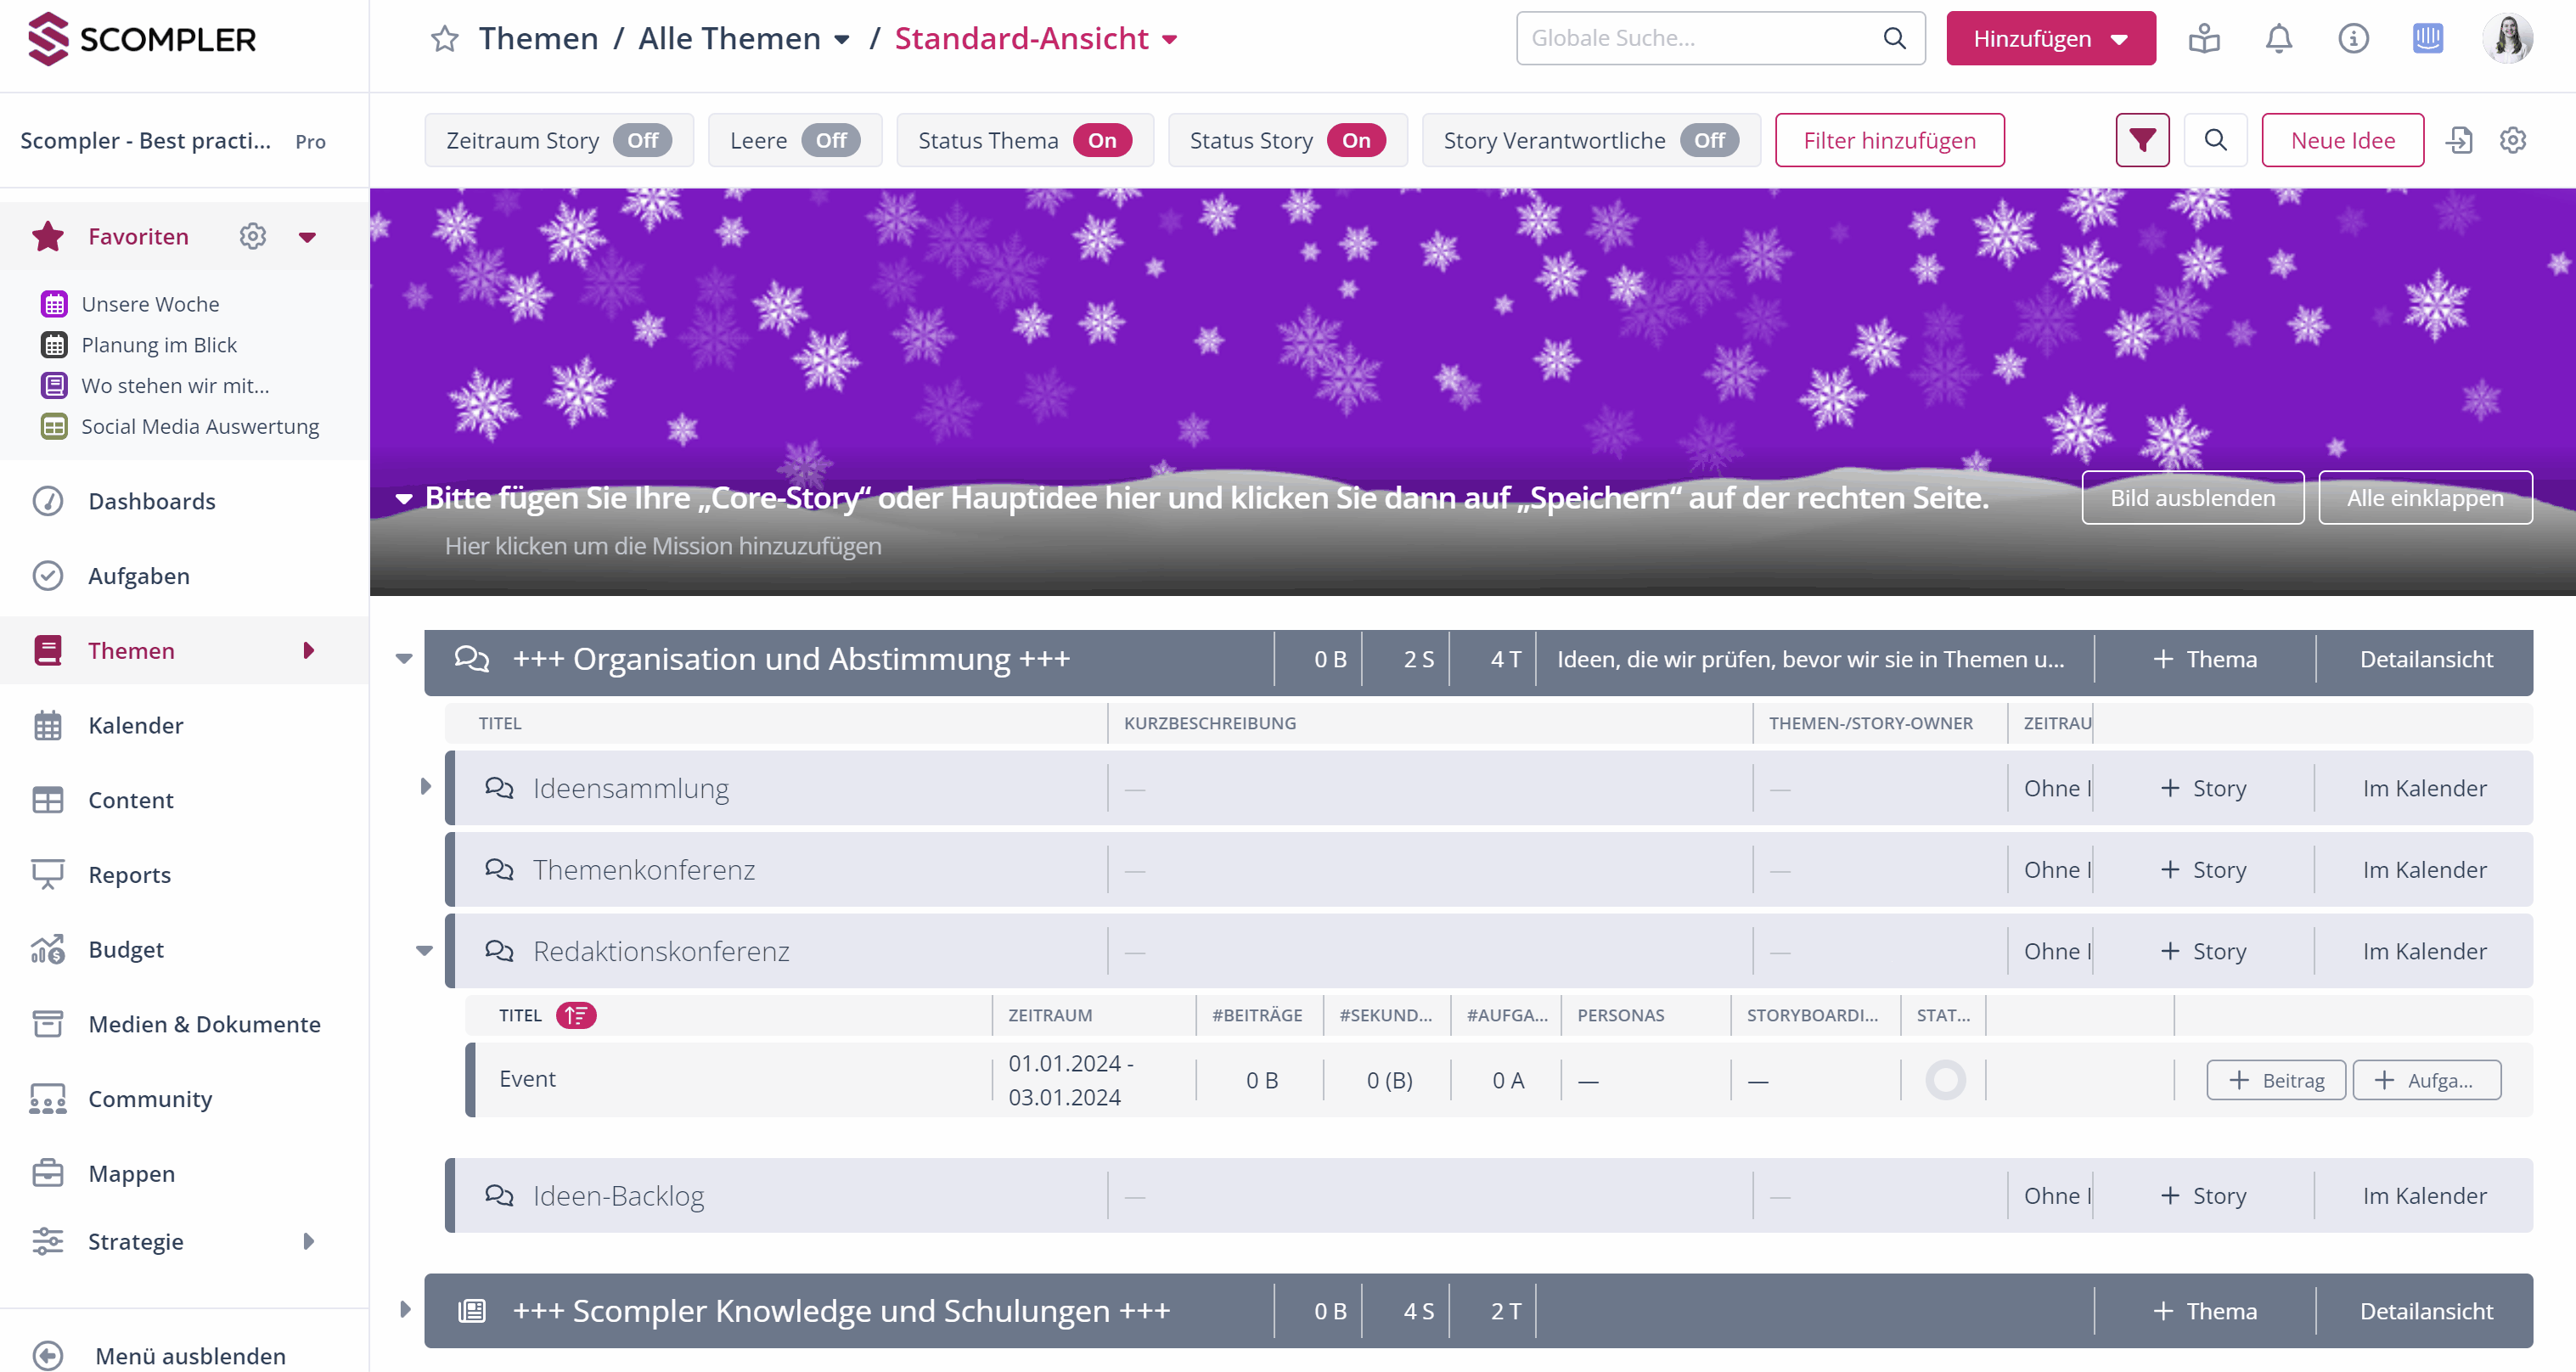Screen dimensions: 2576x1372
Task: Open Kalender in the sidebar
Action: [x=135, y=725]
